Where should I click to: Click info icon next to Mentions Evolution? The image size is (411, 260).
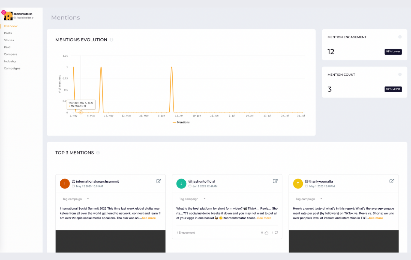tap(111, 40)
